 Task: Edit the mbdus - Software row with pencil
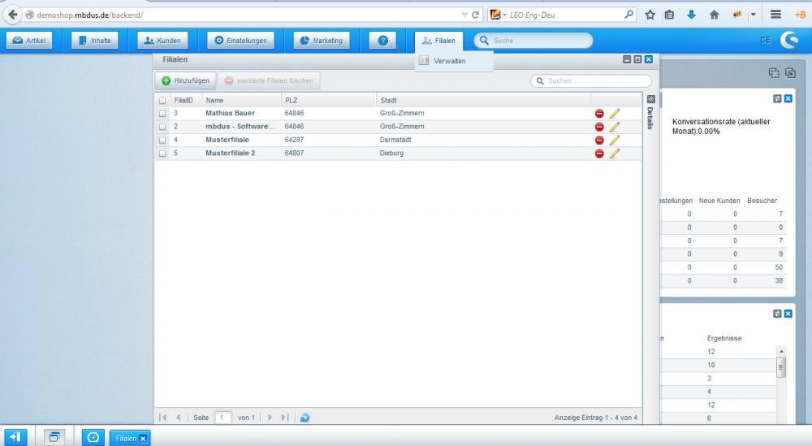615,127
